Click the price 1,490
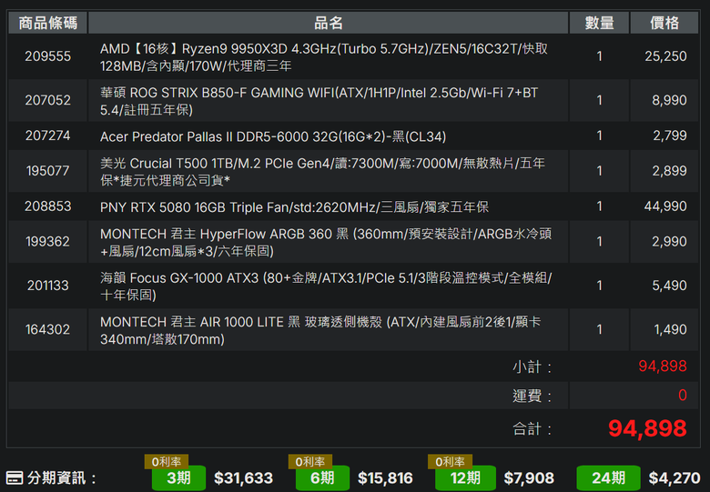 (x=670, y=329)
